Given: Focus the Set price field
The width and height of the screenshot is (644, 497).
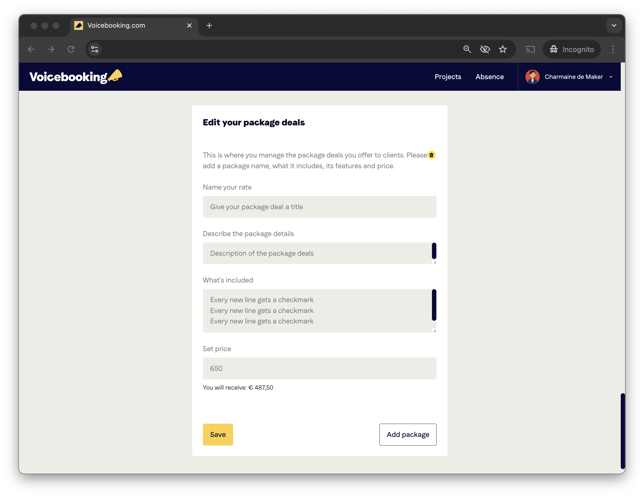Looking at the screenshot, I should [x=319, y=369].
